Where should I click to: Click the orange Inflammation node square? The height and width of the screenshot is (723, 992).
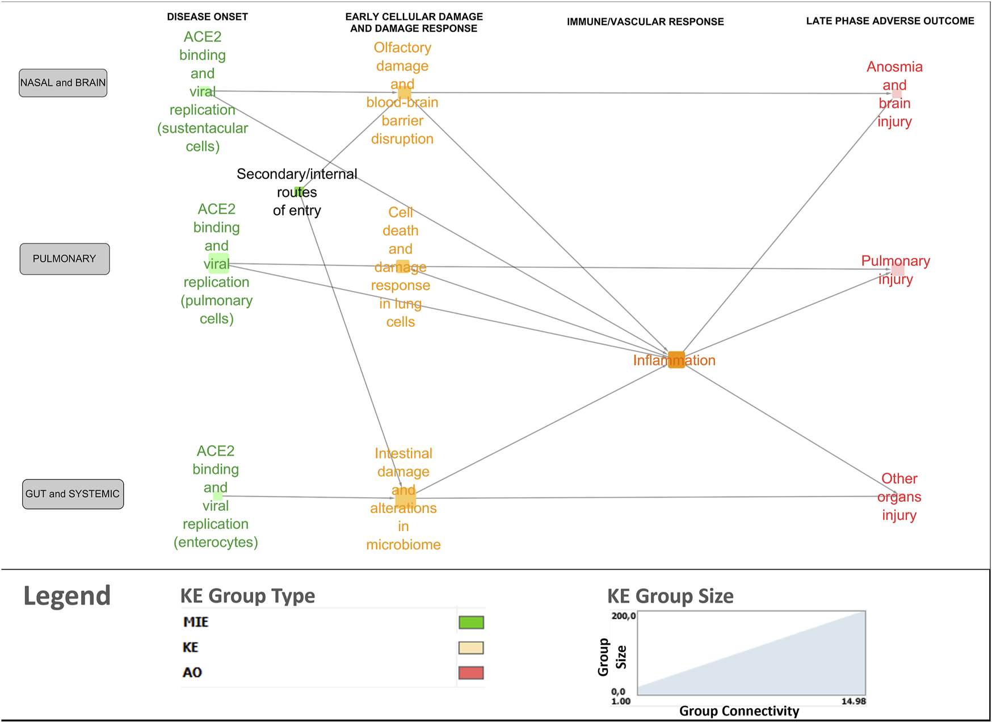point(676,360)
